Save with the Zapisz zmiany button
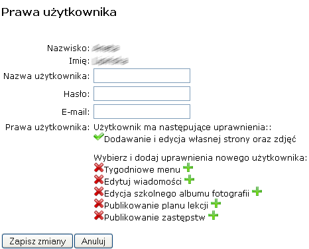This screenshot has height=249, width=309. coord(37,241)
